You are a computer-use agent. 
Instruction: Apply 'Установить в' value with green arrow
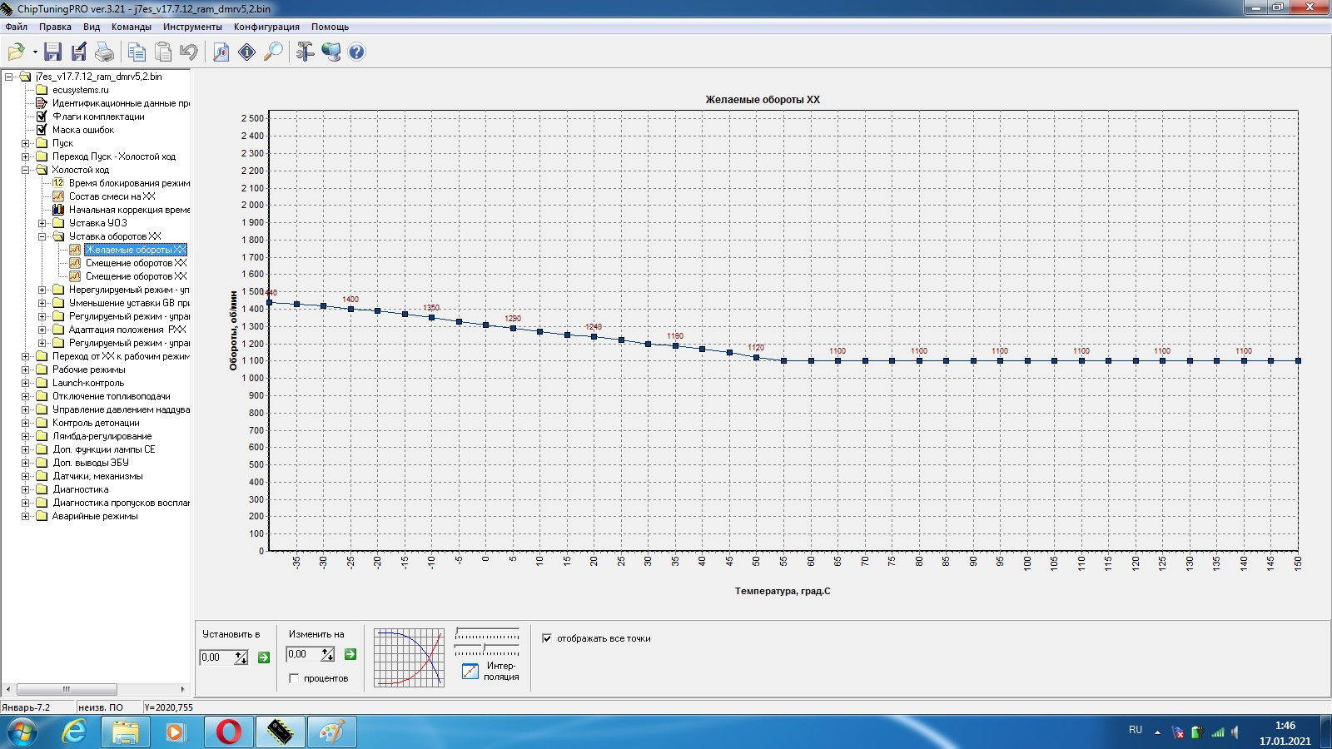click(x=264, y=657)
